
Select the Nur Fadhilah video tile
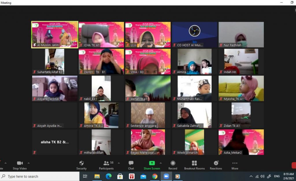point(241,35)
